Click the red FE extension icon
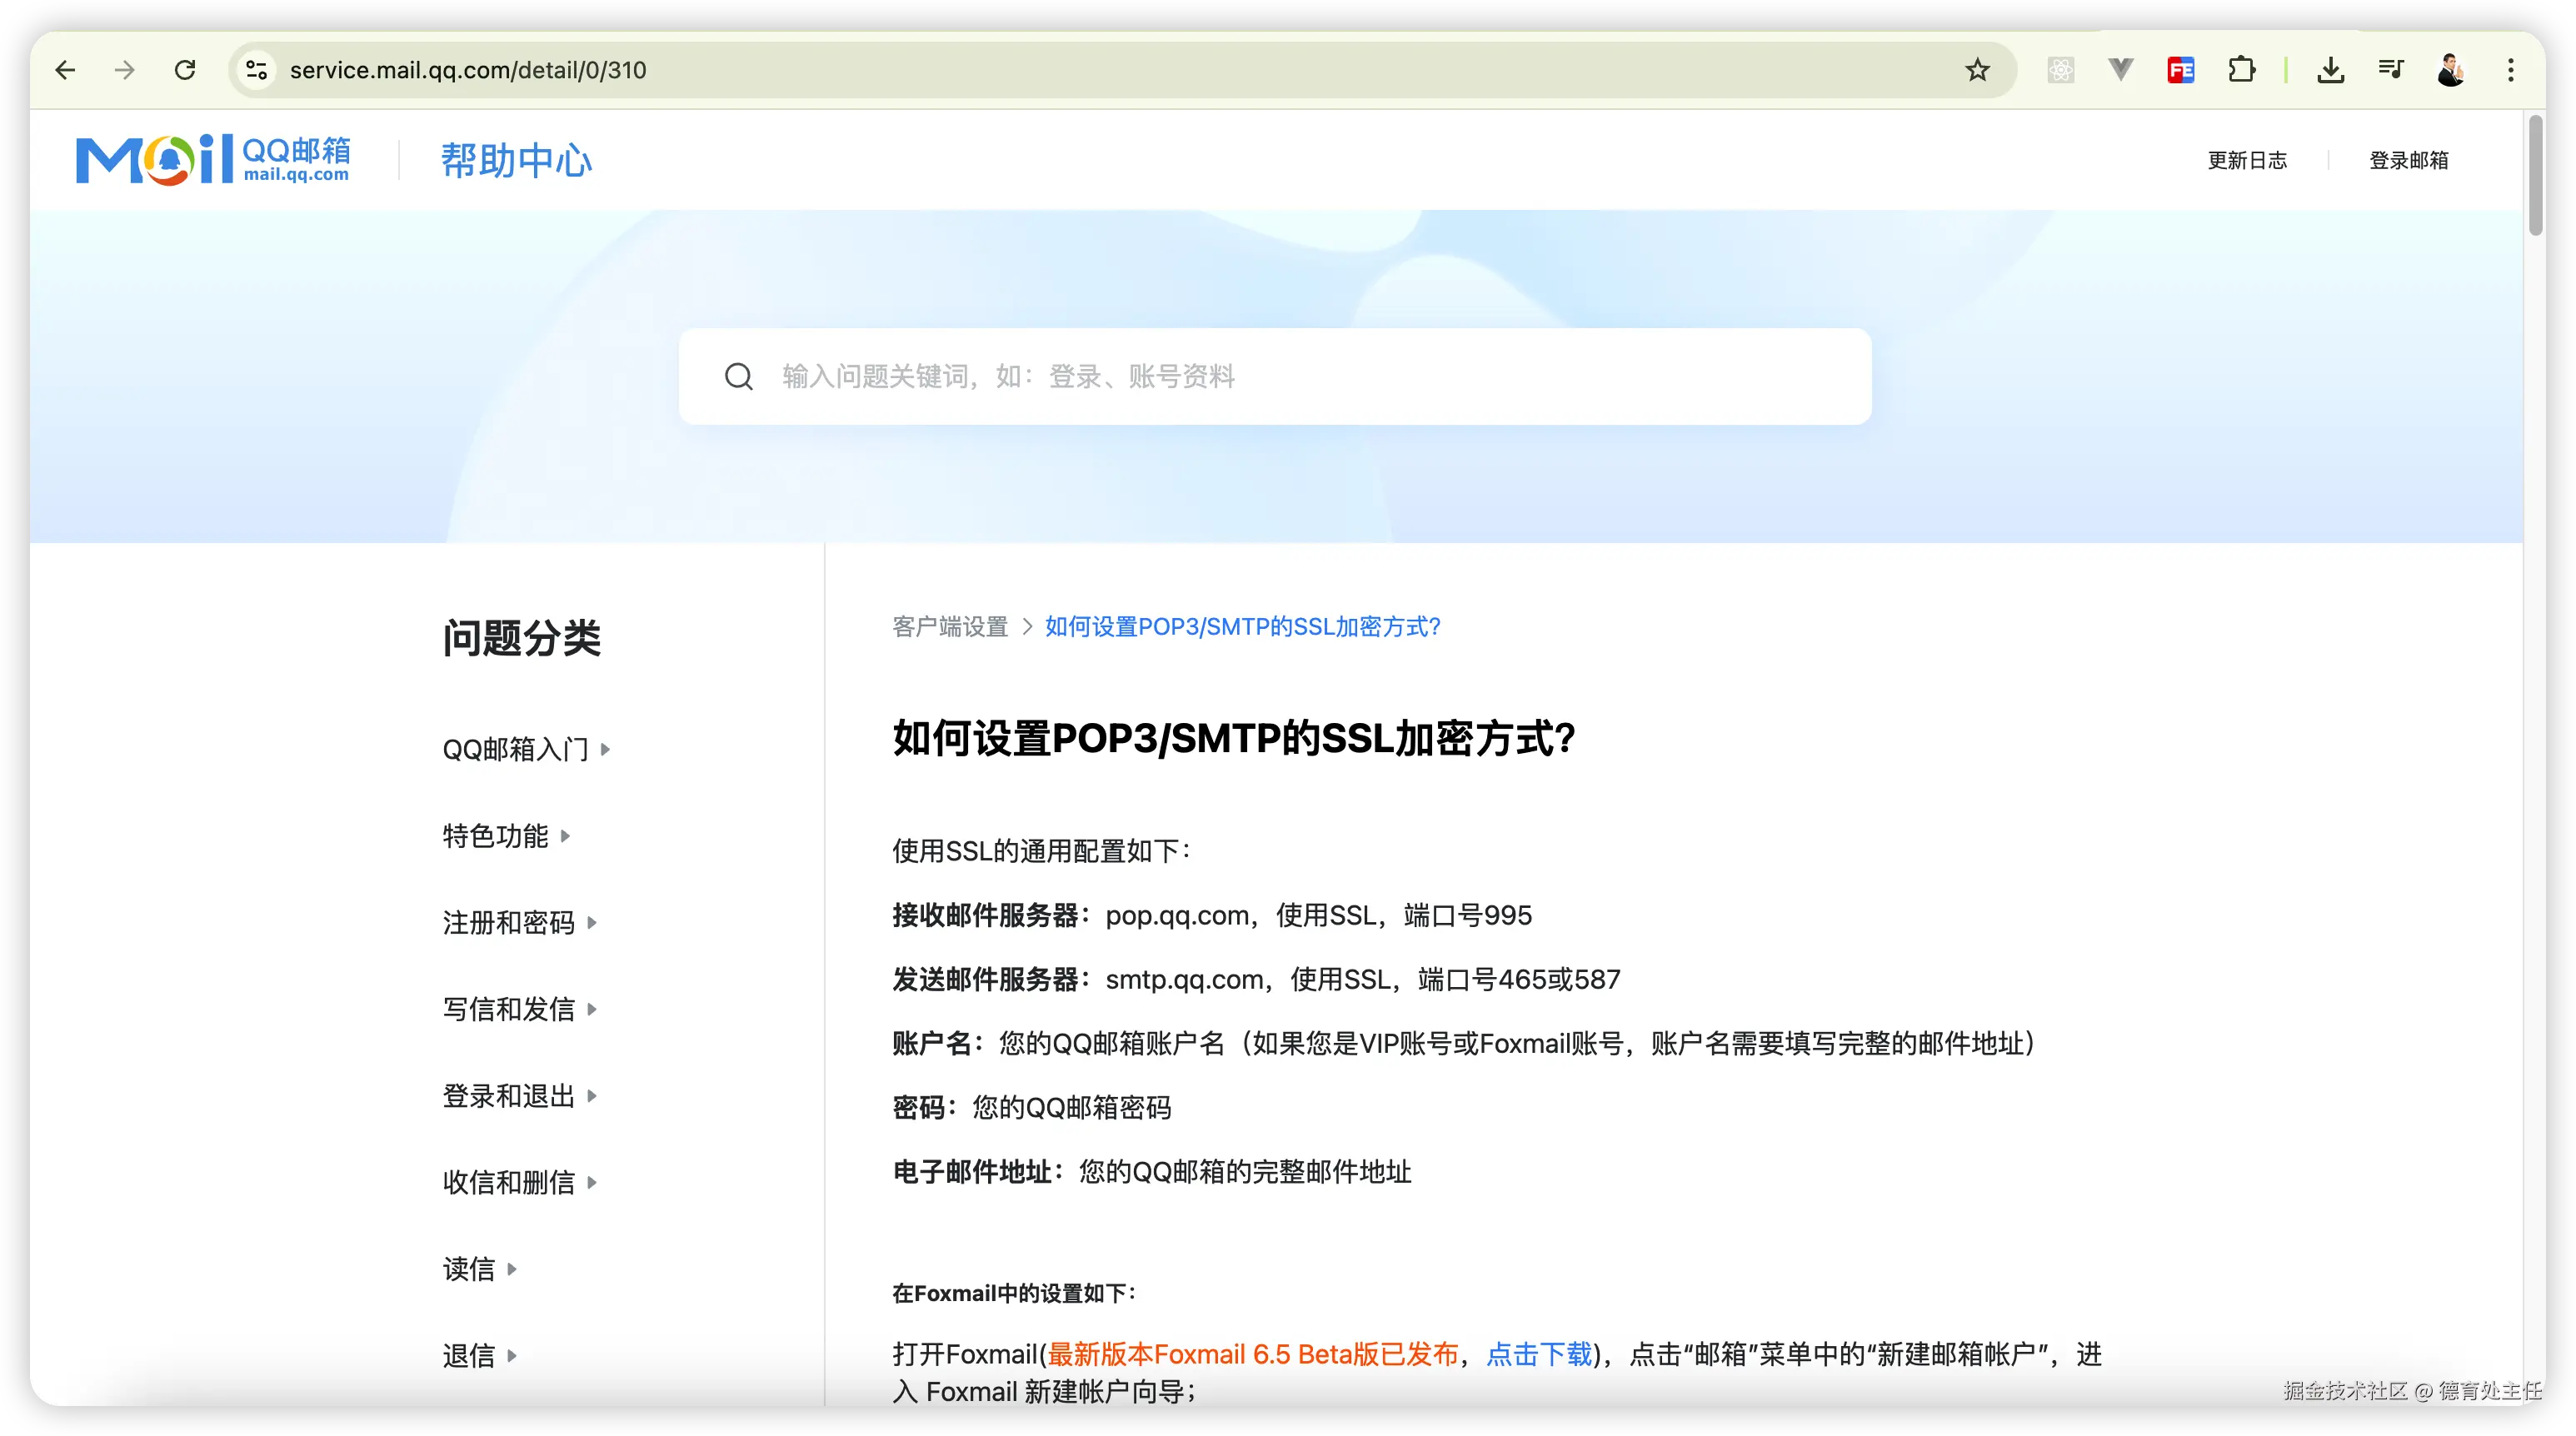 click(2181, 70)
